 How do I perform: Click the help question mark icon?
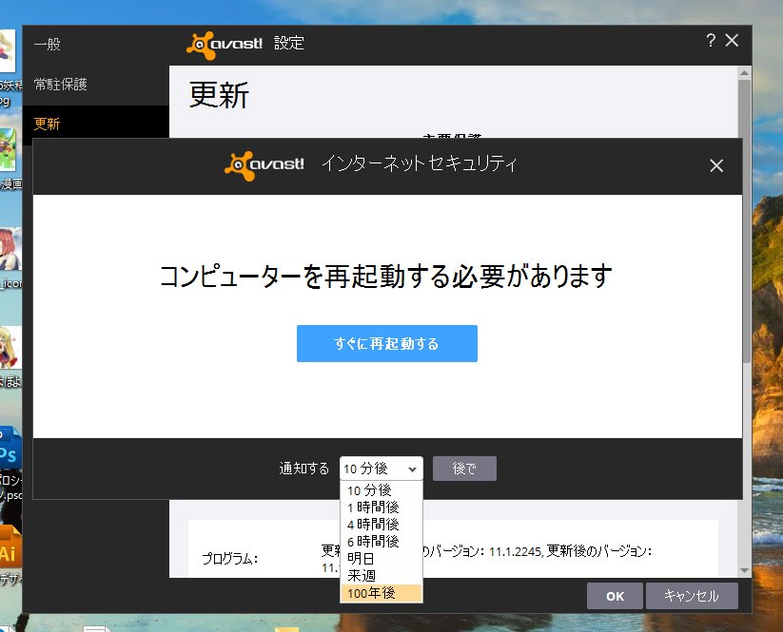tap(709, 41)
